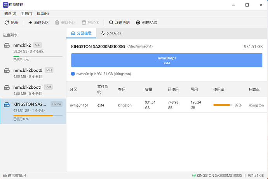Click the 卷标 column header
The image size is (268, 179).
(x=122, y=89)
